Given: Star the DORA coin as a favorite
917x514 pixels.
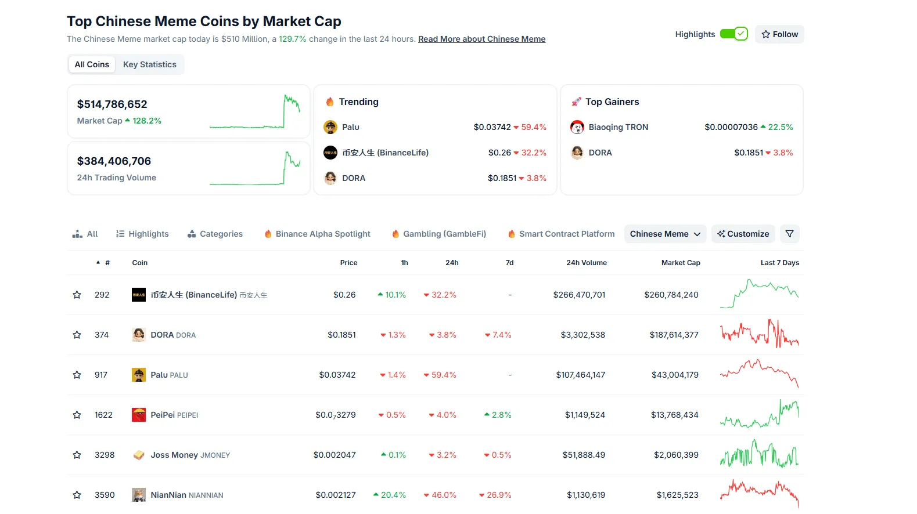Looking at the screenshot, I should click(x=77, y=335).
